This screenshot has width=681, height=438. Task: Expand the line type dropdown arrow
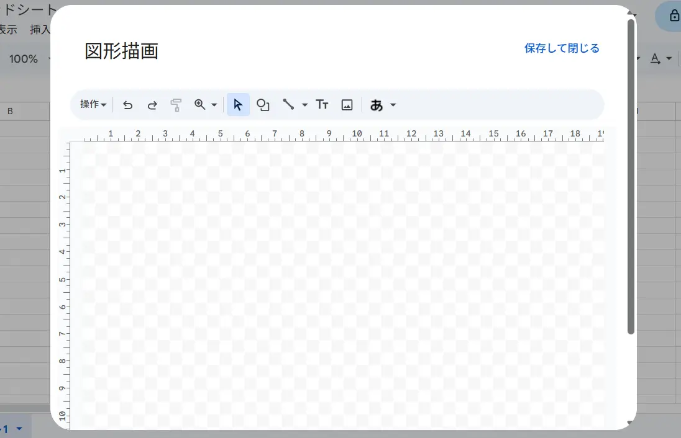pyautogui.click(x=304, y=105)
